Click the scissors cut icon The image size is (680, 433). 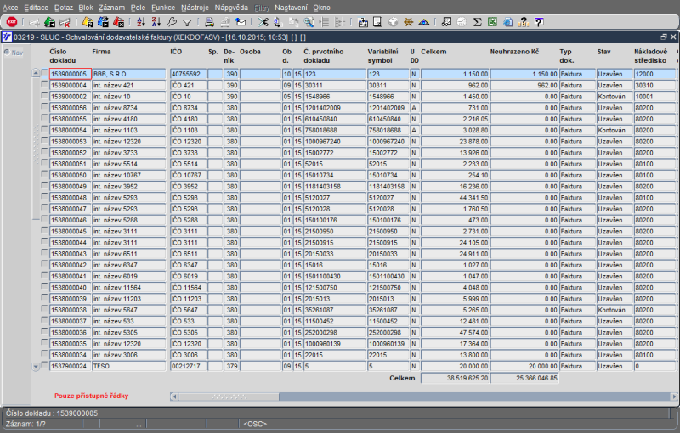(x=263, y=22)
